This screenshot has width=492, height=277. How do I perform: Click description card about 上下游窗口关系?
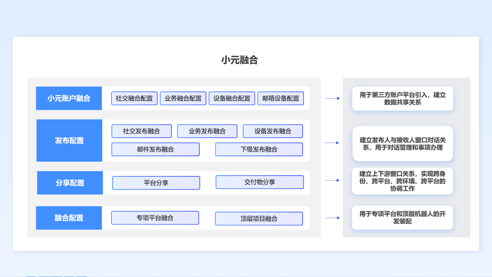click(403, 181)
